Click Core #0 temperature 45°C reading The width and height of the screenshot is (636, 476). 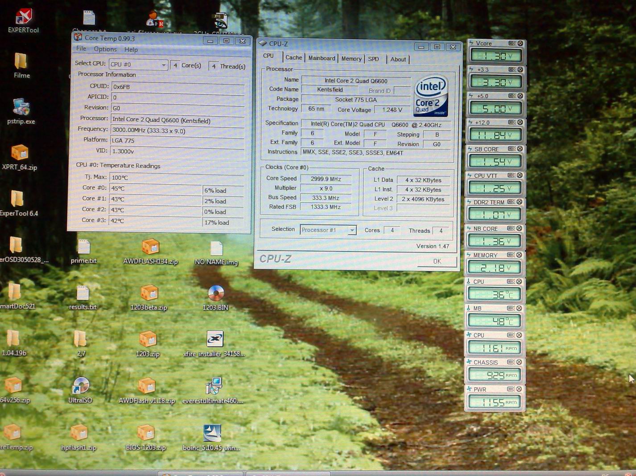[x=155, y=188]
